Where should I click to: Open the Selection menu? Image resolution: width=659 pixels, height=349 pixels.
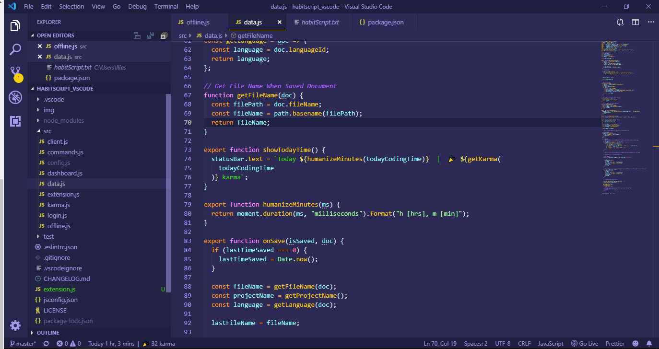pos(71,7)
